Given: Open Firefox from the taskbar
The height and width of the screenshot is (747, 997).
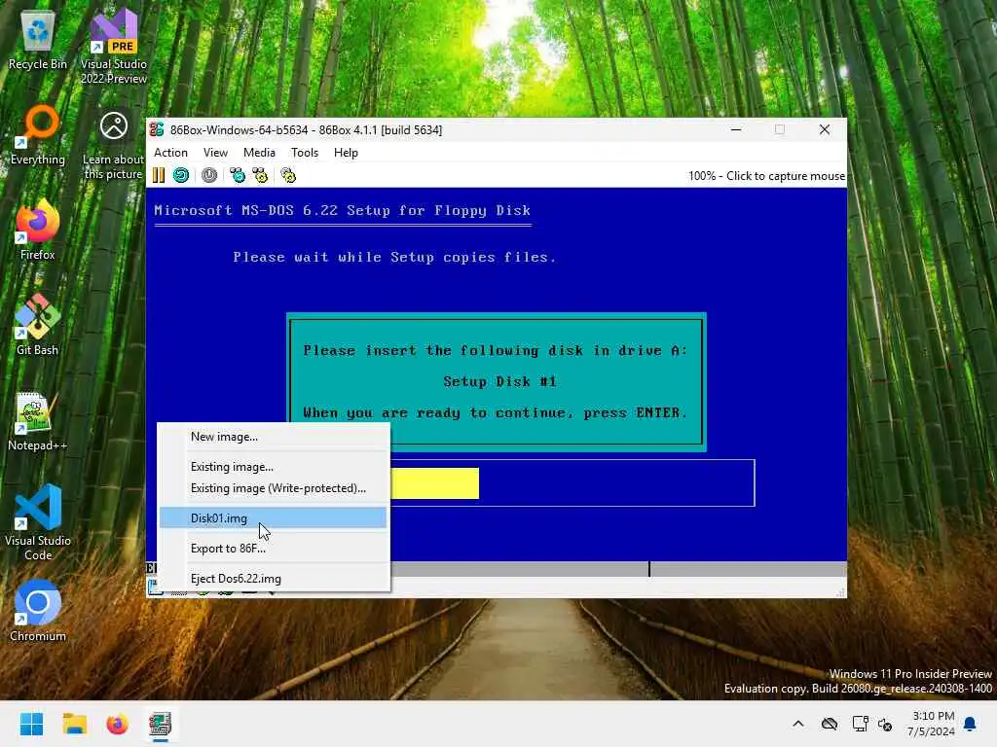Looking at the screenshot, I should coord(117,724).
